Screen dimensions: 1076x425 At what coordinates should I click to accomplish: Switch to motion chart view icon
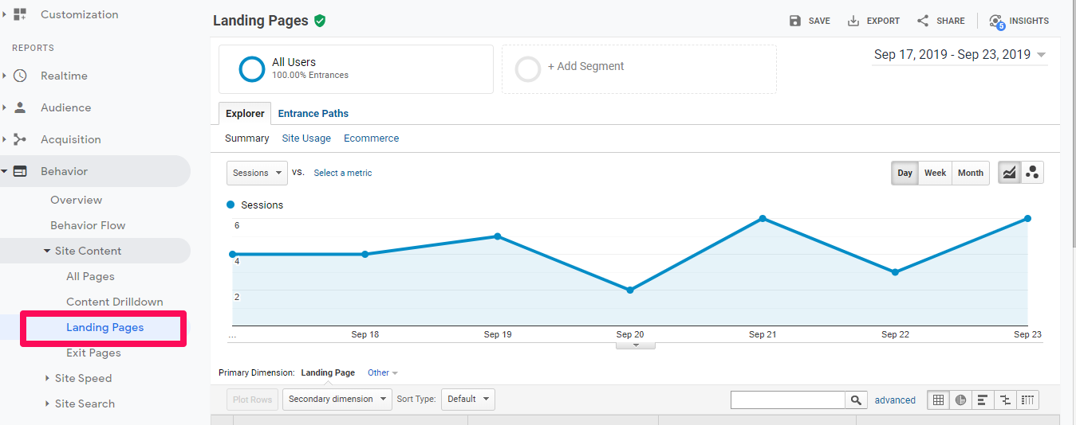1032,173
